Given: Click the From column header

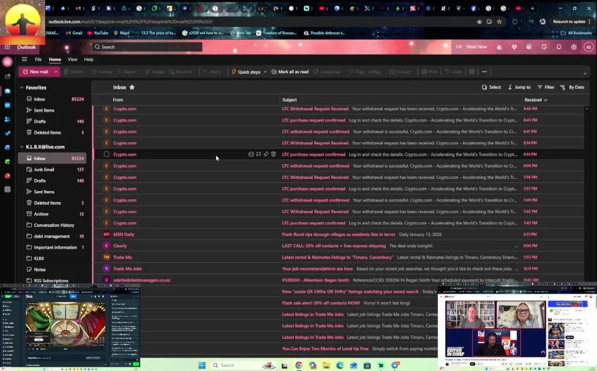Looking at the screenshot, I should pyautogui.click(x=118, y=99).
